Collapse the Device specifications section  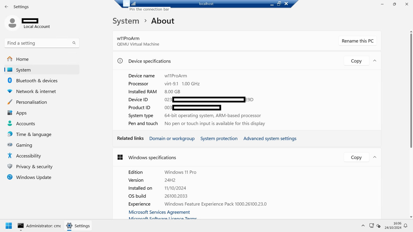point(375,61)
